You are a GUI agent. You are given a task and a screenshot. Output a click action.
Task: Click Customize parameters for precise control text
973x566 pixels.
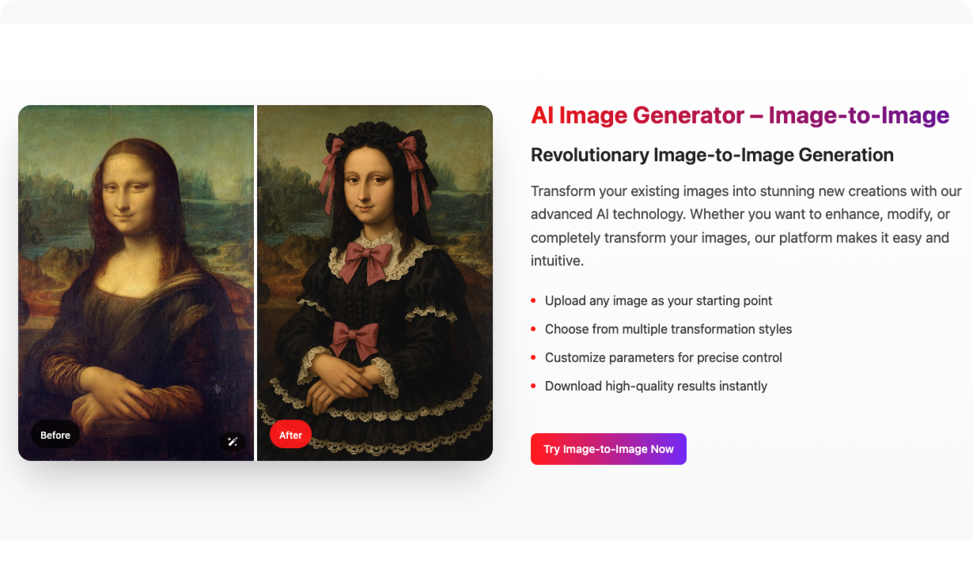pos(664,357)
